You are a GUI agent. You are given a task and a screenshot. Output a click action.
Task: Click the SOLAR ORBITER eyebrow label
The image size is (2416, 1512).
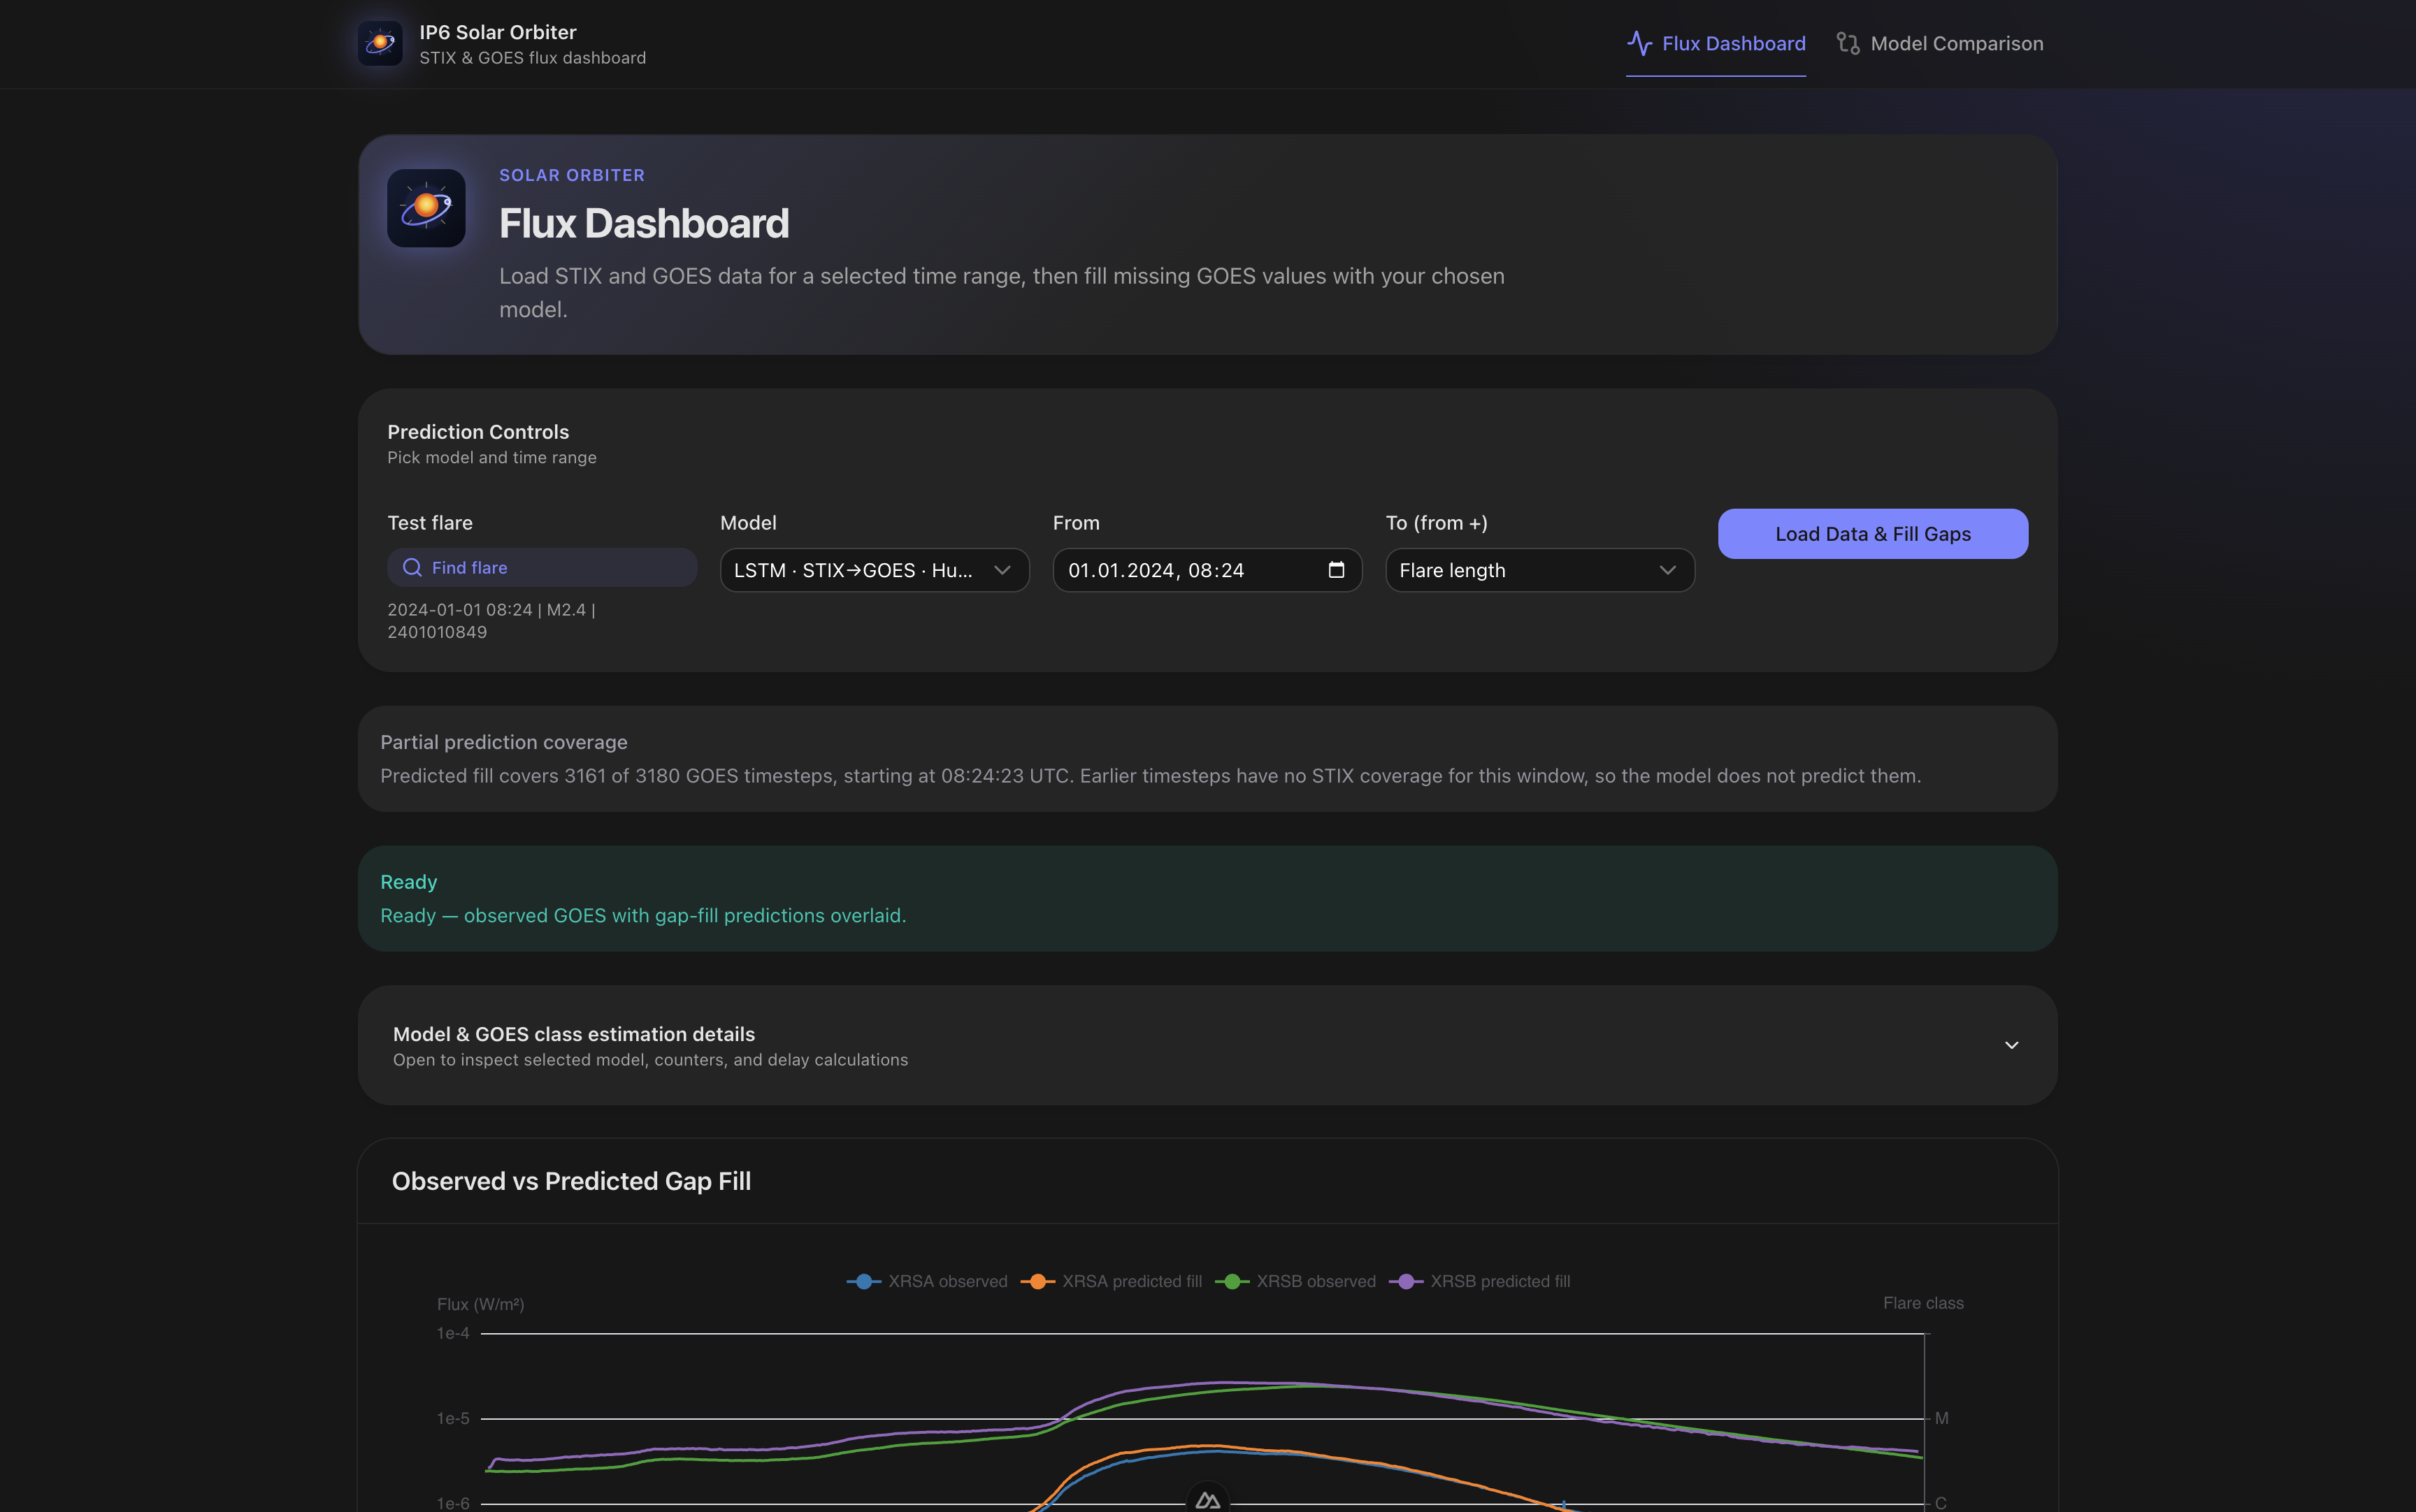[573, 175]
